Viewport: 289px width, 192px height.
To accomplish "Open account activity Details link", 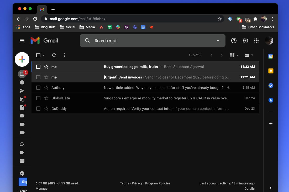I will [249, 189].
